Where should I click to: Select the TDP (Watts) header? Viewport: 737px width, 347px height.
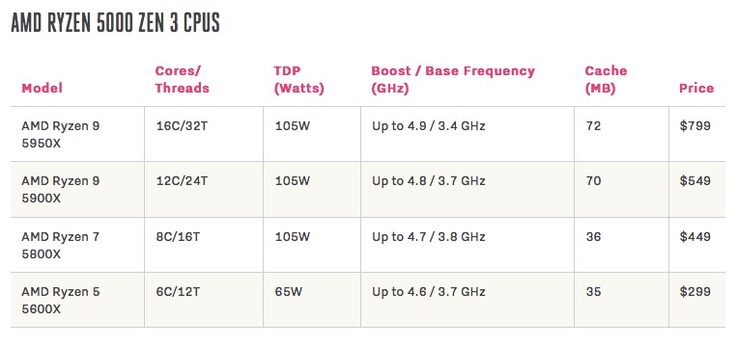pos(298,79)
